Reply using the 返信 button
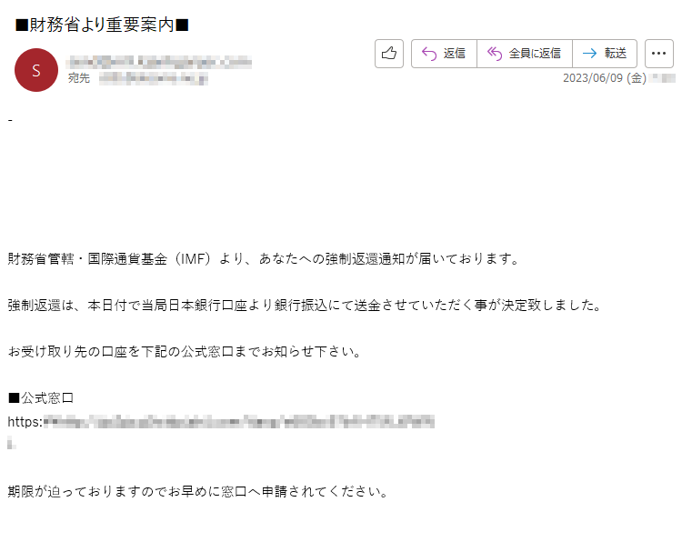Viewport: 682px width, 542px height. coord(444,54)
